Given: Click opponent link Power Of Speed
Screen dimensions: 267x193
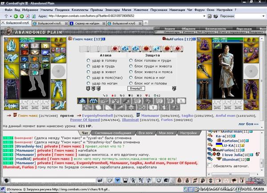Looking at the screenshot, I should 85,120.
